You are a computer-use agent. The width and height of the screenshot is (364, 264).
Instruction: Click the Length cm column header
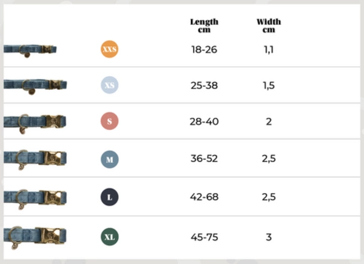click(x=204, y=25)
